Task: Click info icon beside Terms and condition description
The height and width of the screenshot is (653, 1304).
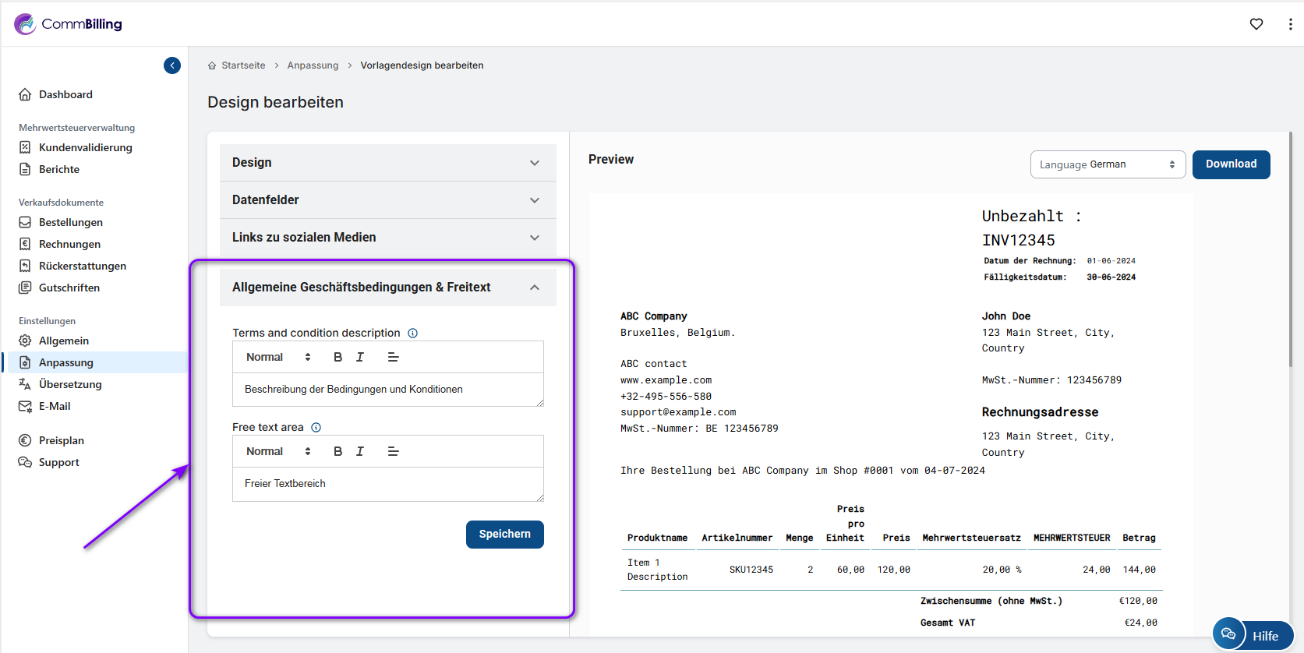Action: 412,333
